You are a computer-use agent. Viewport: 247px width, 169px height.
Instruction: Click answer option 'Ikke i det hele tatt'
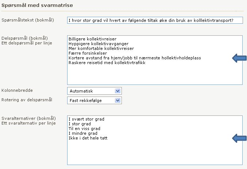88,138
